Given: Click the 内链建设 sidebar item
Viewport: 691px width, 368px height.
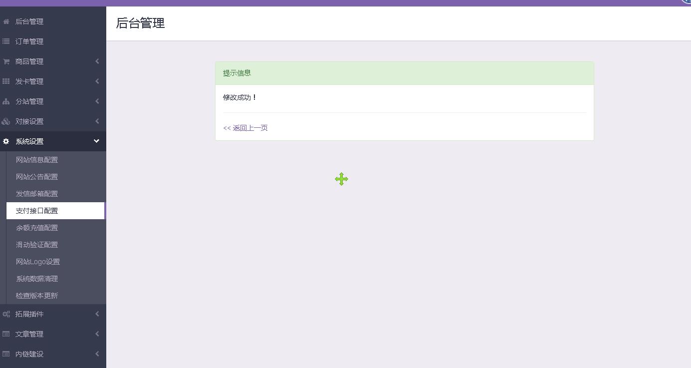Looking at the screenshot, I should (x=29, y=354).
